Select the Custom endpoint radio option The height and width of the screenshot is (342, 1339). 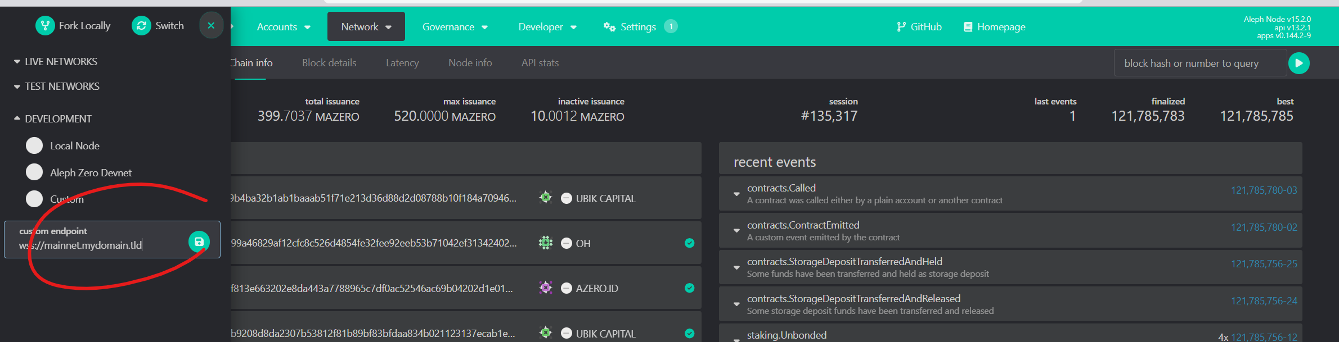(34, 199)
